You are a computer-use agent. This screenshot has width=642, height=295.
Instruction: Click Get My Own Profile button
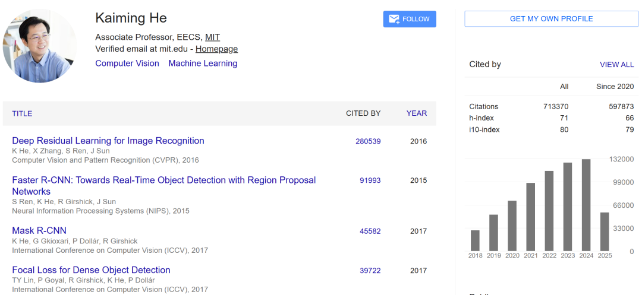pyautogui.click(x=551, y=19)
